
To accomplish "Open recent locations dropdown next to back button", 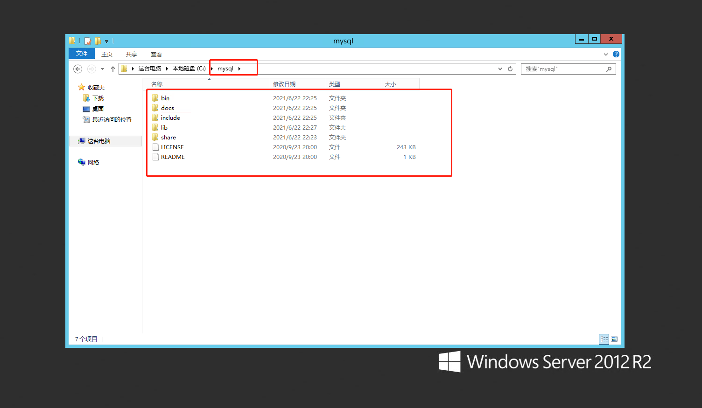I will [102, 69].
